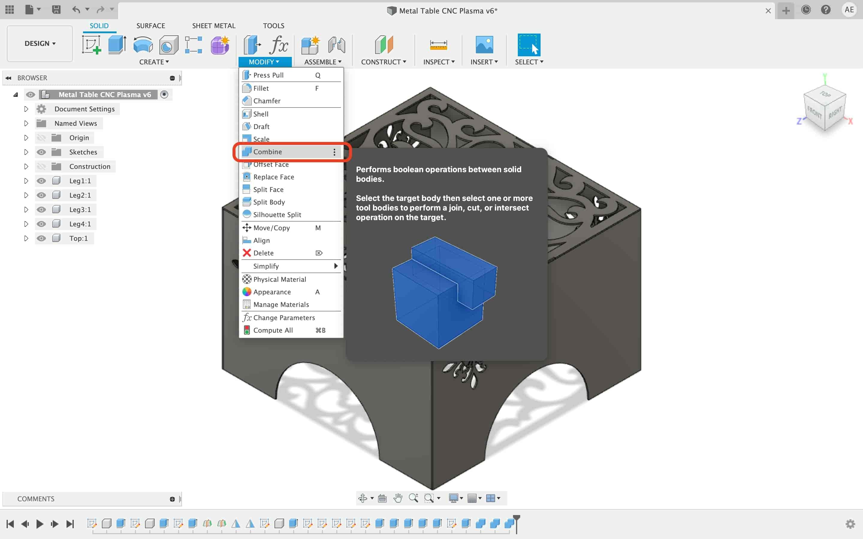Jump to timeline end

pyautogui.click(x=70, y=524)
